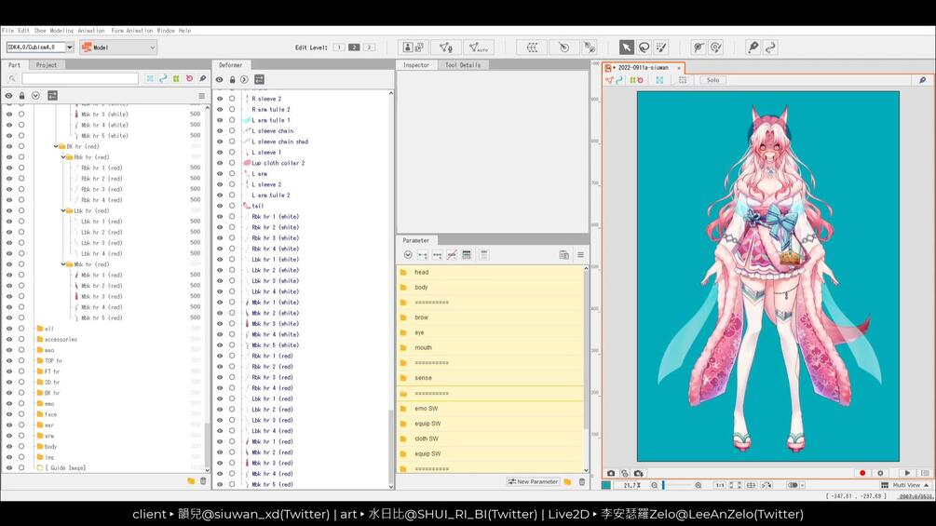Open the Parameter palette dropdown arrow icon
The image size is (936, 526).
point(408,255)
